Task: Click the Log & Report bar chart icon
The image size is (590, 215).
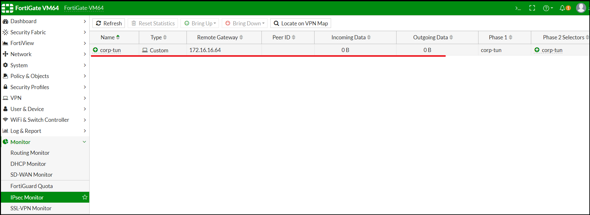Action: click(5, 131)
